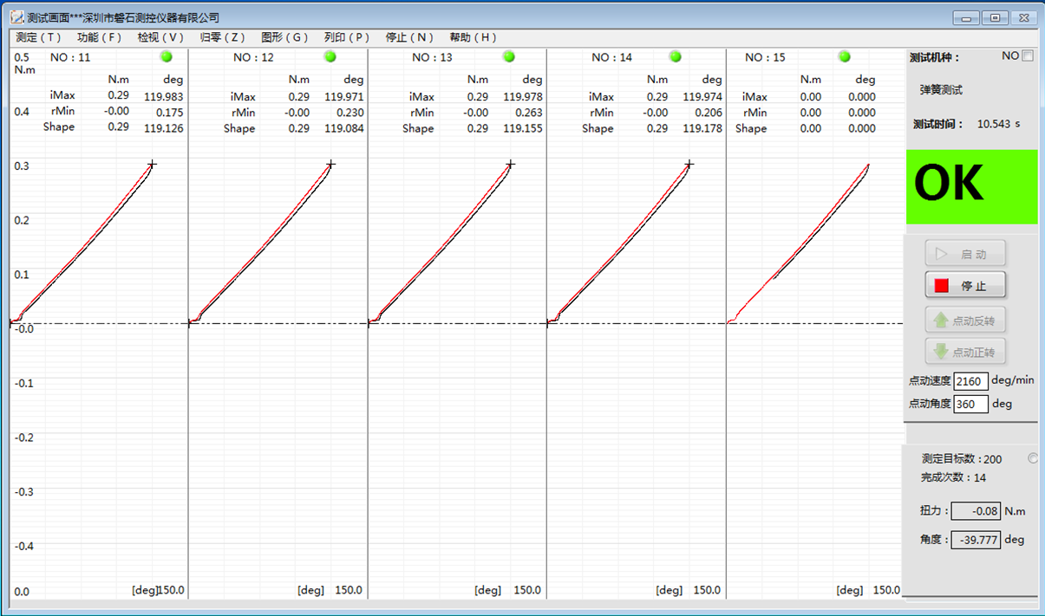Open the 测定(T) menu
This screenshot has height=616, width=1045.
click(x=39, y=37)
